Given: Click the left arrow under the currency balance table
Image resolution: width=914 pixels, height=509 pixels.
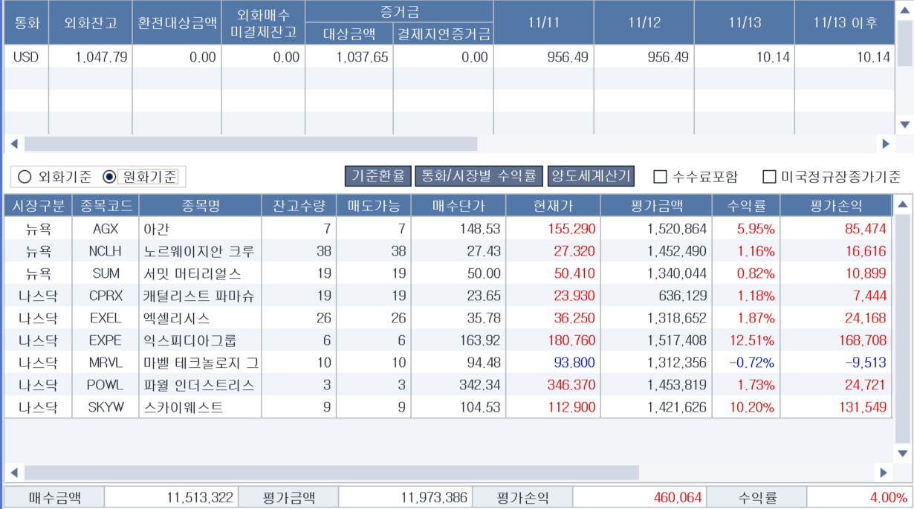Looking at the screenshot, I should pos(13,144).
